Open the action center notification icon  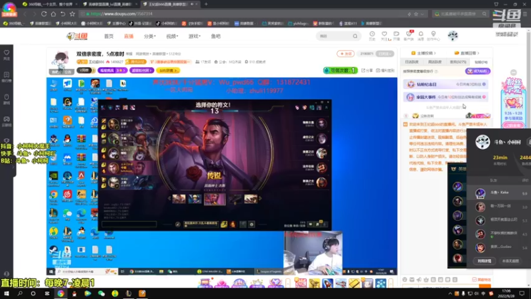pos(522,294)
